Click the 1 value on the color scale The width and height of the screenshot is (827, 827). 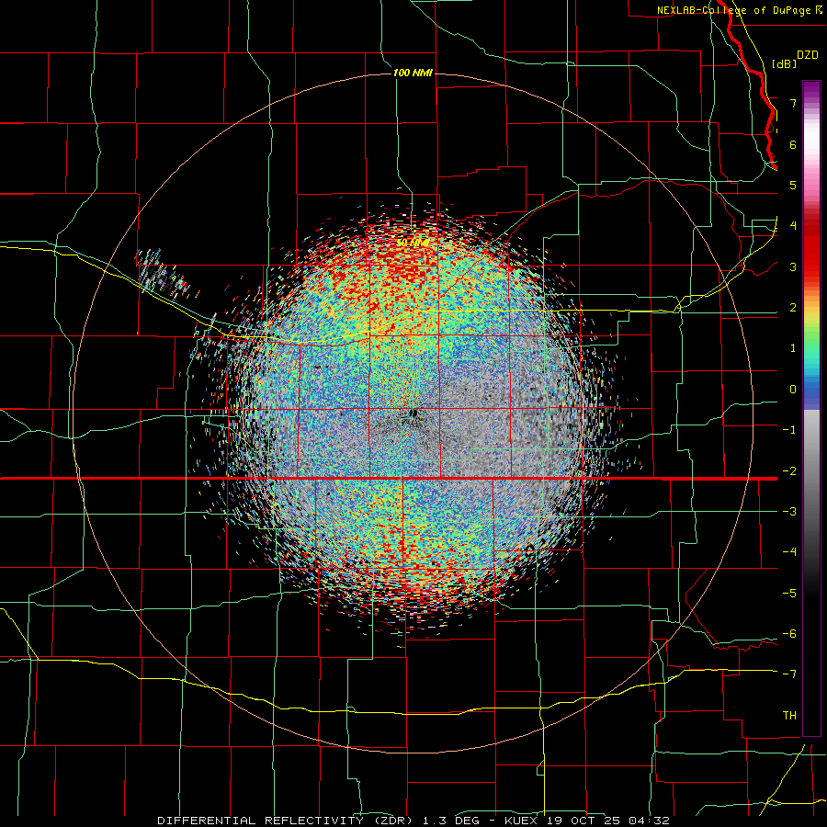coord(793,348)
